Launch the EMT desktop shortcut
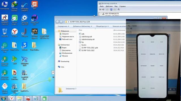 [35, 5]
